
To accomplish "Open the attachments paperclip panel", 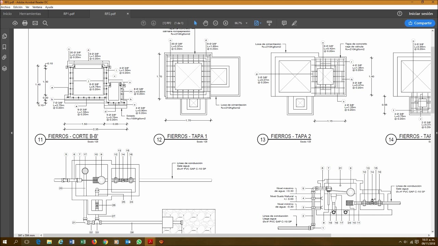I will [x=4, y=57].
